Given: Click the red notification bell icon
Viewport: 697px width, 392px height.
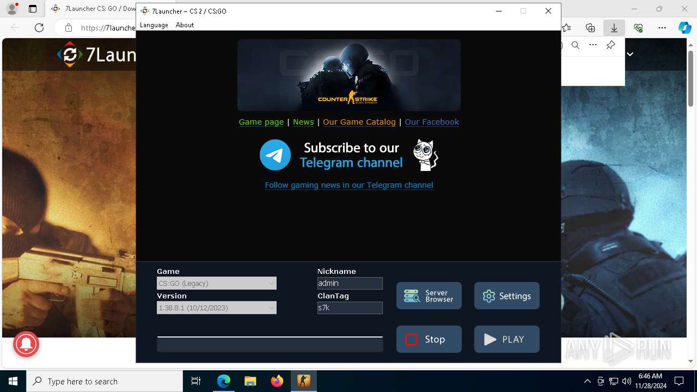Looking at the screenshot, I should coord(26,344).
